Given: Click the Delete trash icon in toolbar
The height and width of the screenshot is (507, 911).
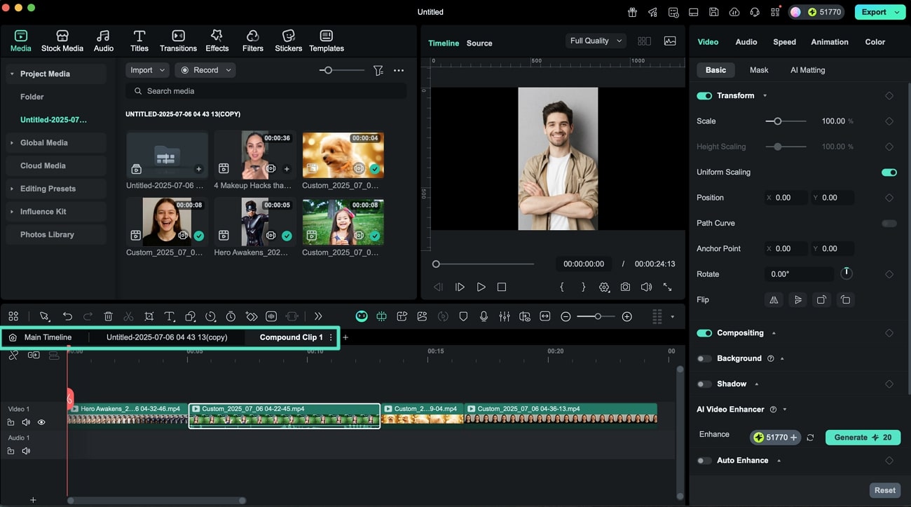Looking at the screenshot, I should [108, 316].
